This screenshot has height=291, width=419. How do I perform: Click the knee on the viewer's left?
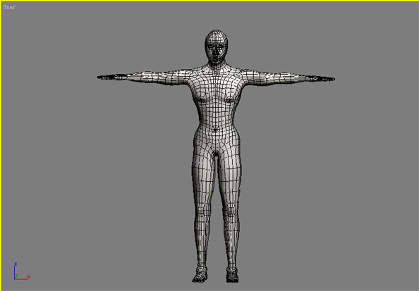202,213
